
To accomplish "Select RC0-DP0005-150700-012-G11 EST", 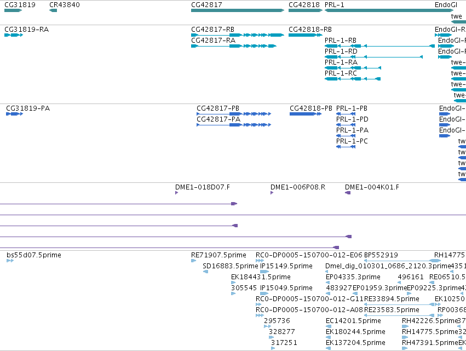I will click(x=258, y=304).
